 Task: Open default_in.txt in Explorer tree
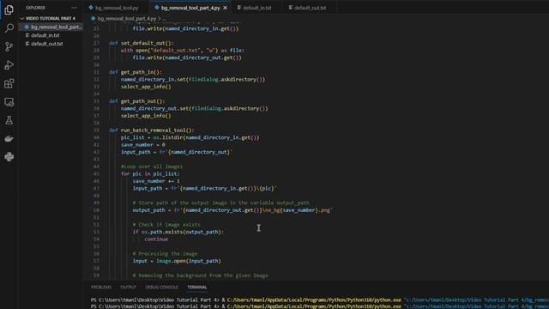(45, 35)
